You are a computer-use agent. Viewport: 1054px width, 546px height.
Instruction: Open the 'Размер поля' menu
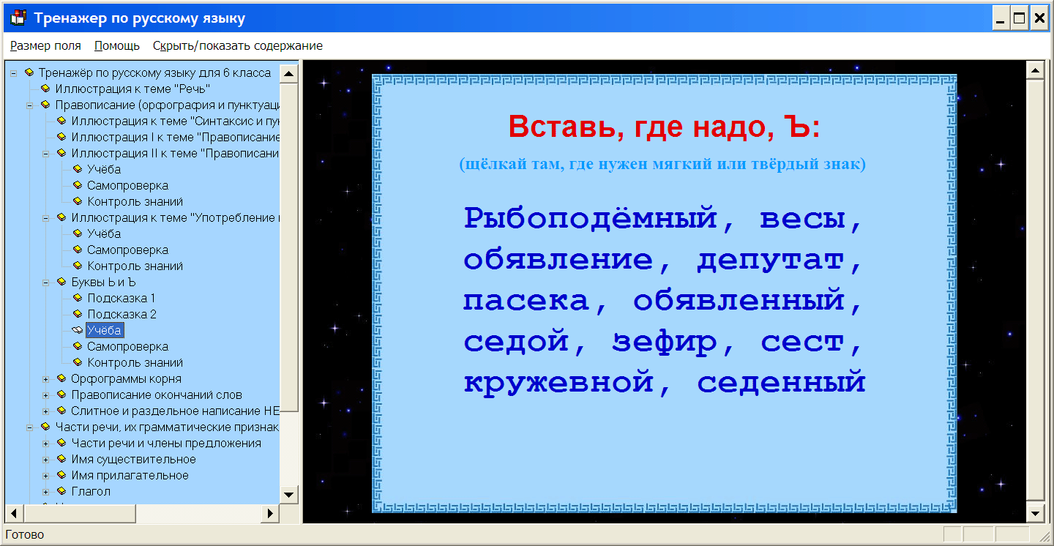[45, 45]
